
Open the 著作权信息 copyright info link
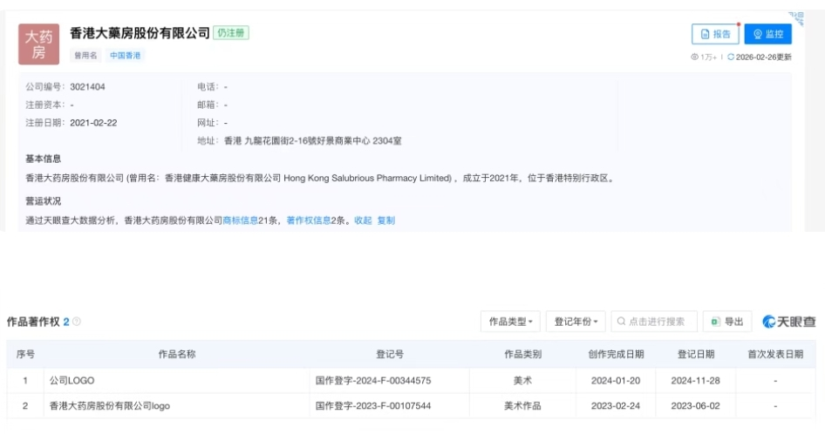tap(309, 220)
